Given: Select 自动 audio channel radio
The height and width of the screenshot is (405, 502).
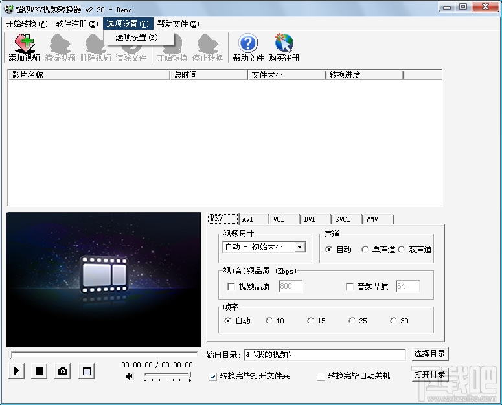Looking at the screenshot, I should [x=328, y=249].
